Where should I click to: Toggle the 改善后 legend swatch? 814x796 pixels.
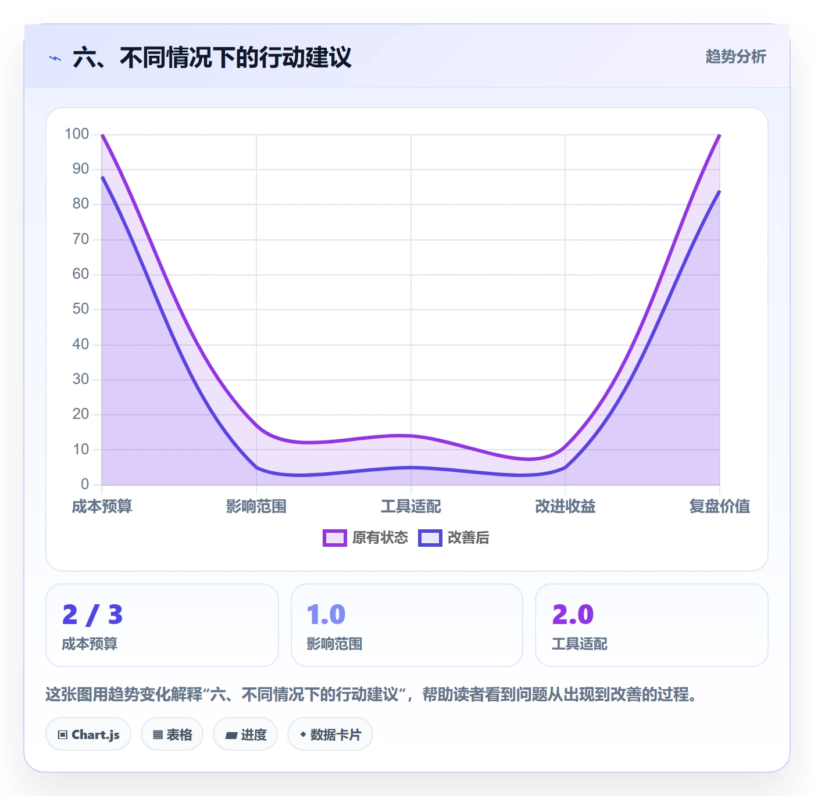(x=430, y=538)
